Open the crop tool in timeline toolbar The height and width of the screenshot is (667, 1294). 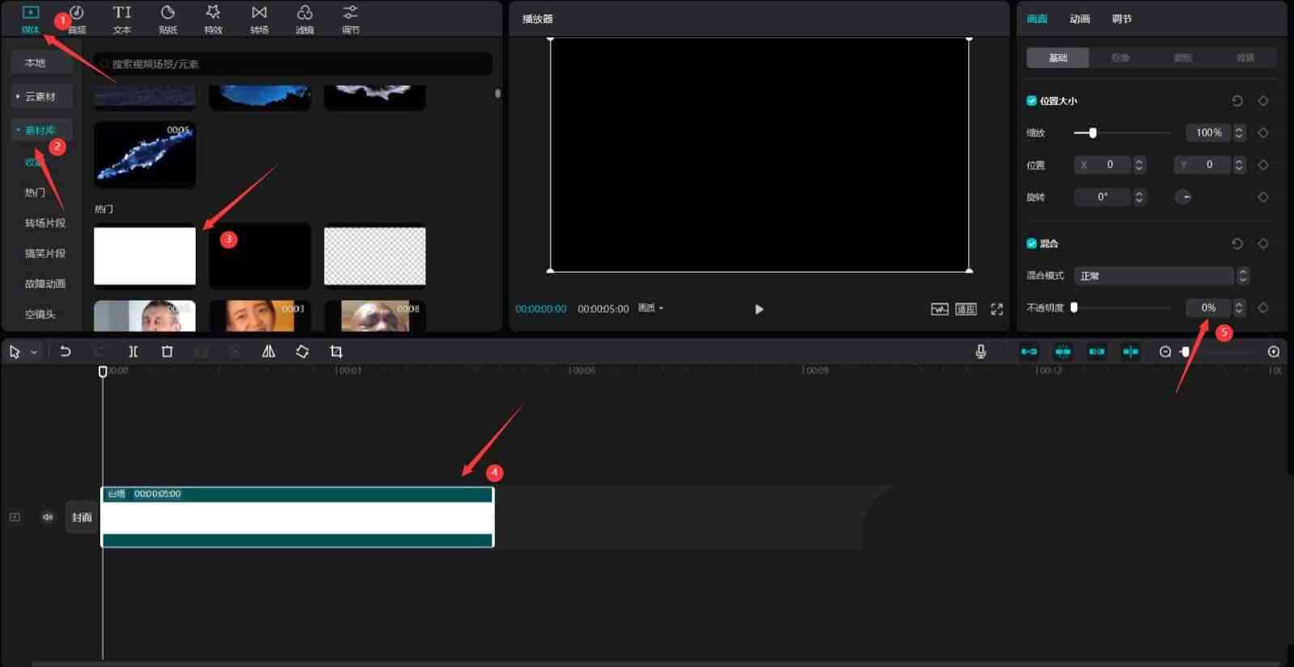336,352
